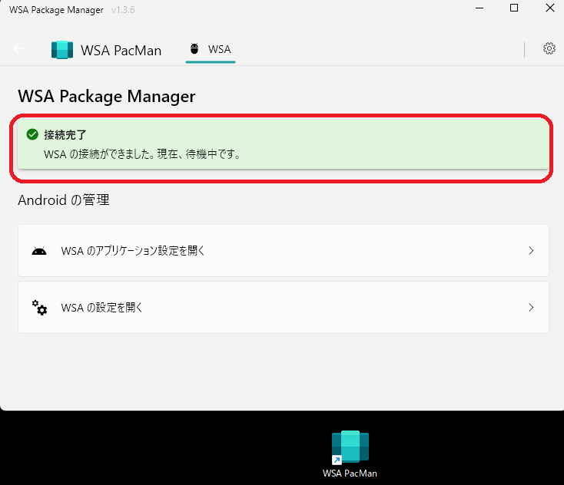Click the 接続完了 status heading
The image size is (564, 485).
[x=65, y=135]
